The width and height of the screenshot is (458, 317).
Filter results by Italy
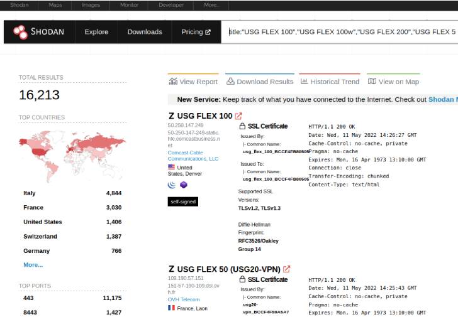(72, 193)
